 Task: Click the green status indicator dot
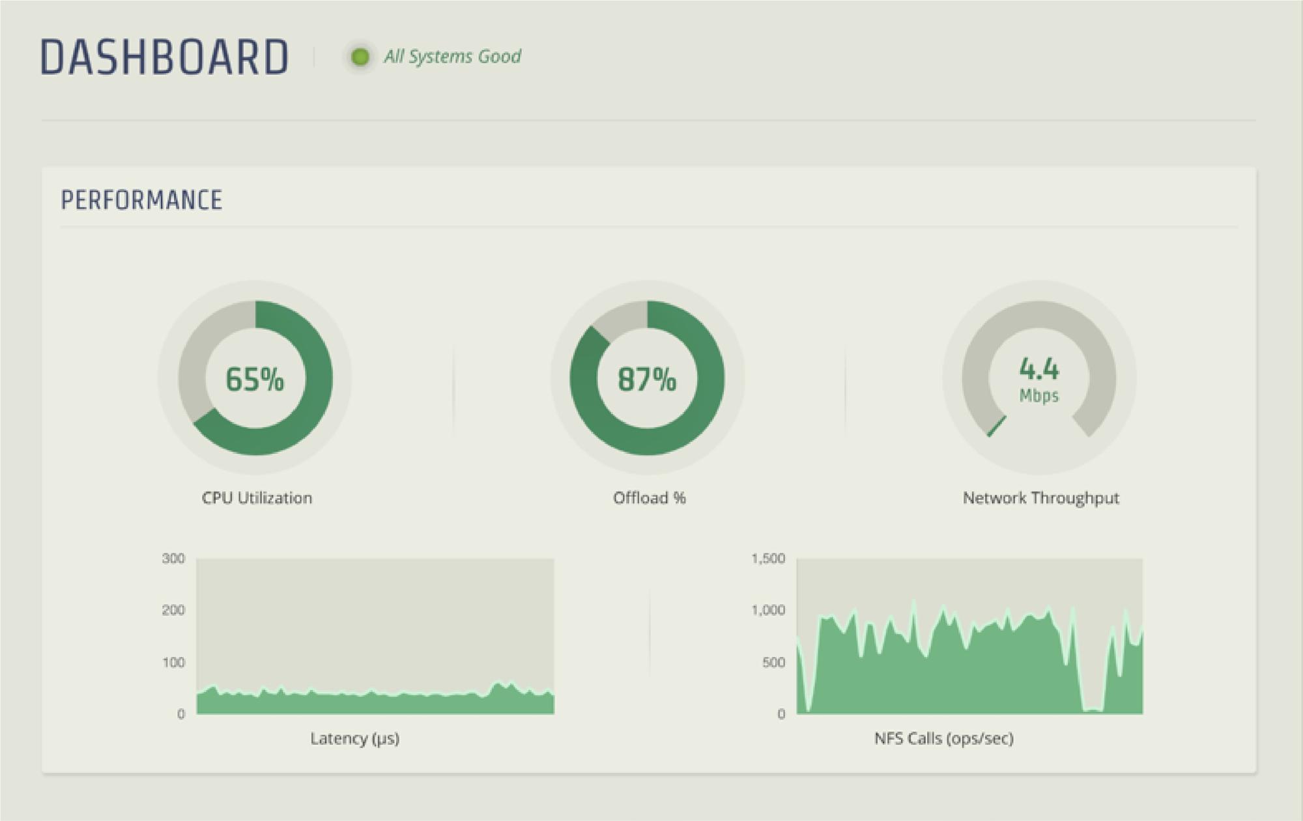[360, 57]
